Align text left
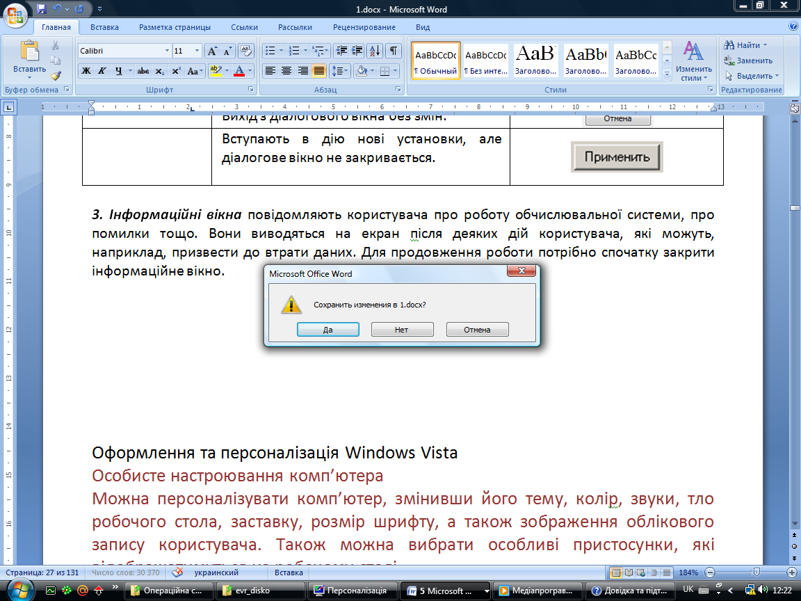This screenshot has width=801, height=601. 270,71
